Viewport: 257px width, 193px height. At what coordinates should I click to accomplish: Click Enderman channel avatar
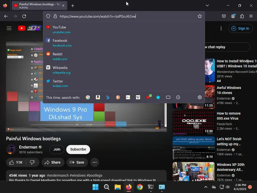(x=11, y=149)
